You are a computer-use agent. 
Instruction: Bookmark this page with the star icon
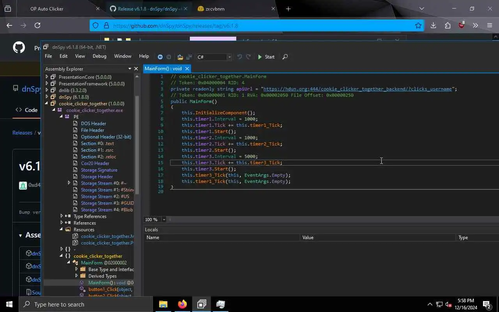[x=418, y=26]
